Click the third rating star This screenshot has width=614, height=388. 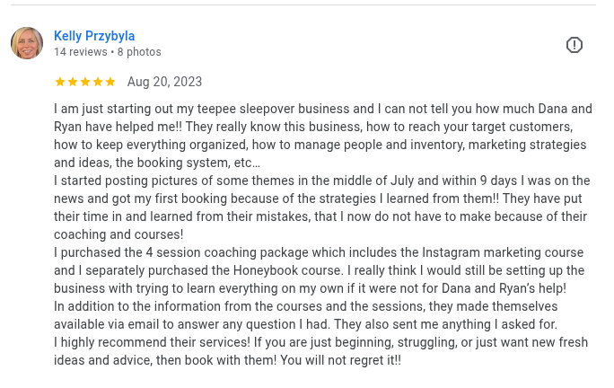click(x=85, y=82)
